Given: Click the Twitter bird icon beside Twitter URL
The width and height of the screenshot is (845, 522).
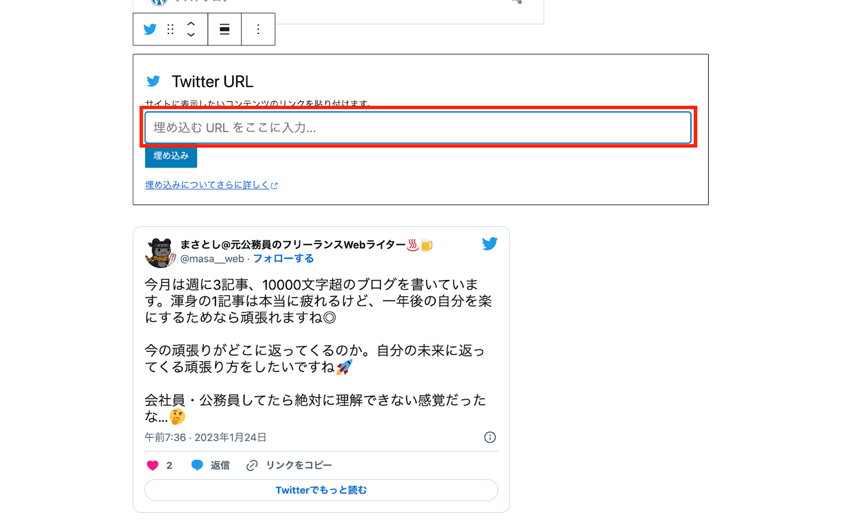Looking at the screenshot, I should pos(154,81).
